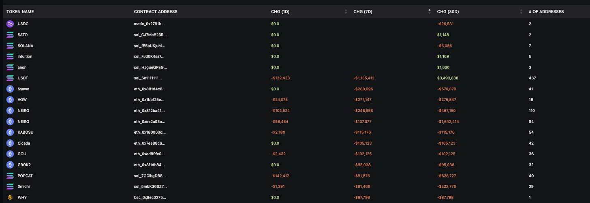The height and width of the screenshot is (203, 590).
Task: Click the $yawn Ethereum icon
Action: 10,89
